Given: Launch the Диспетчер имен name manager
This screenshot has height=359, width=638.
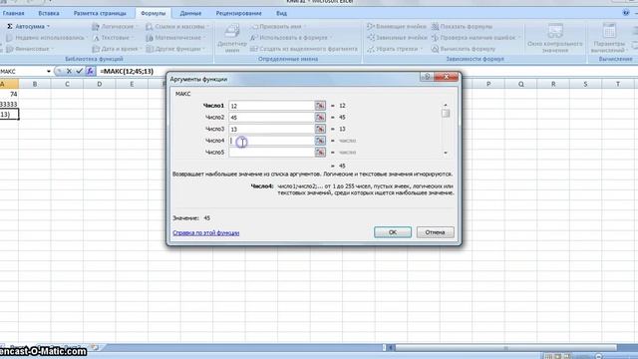Looking at the screenshot, I should [x=232, y=39].
